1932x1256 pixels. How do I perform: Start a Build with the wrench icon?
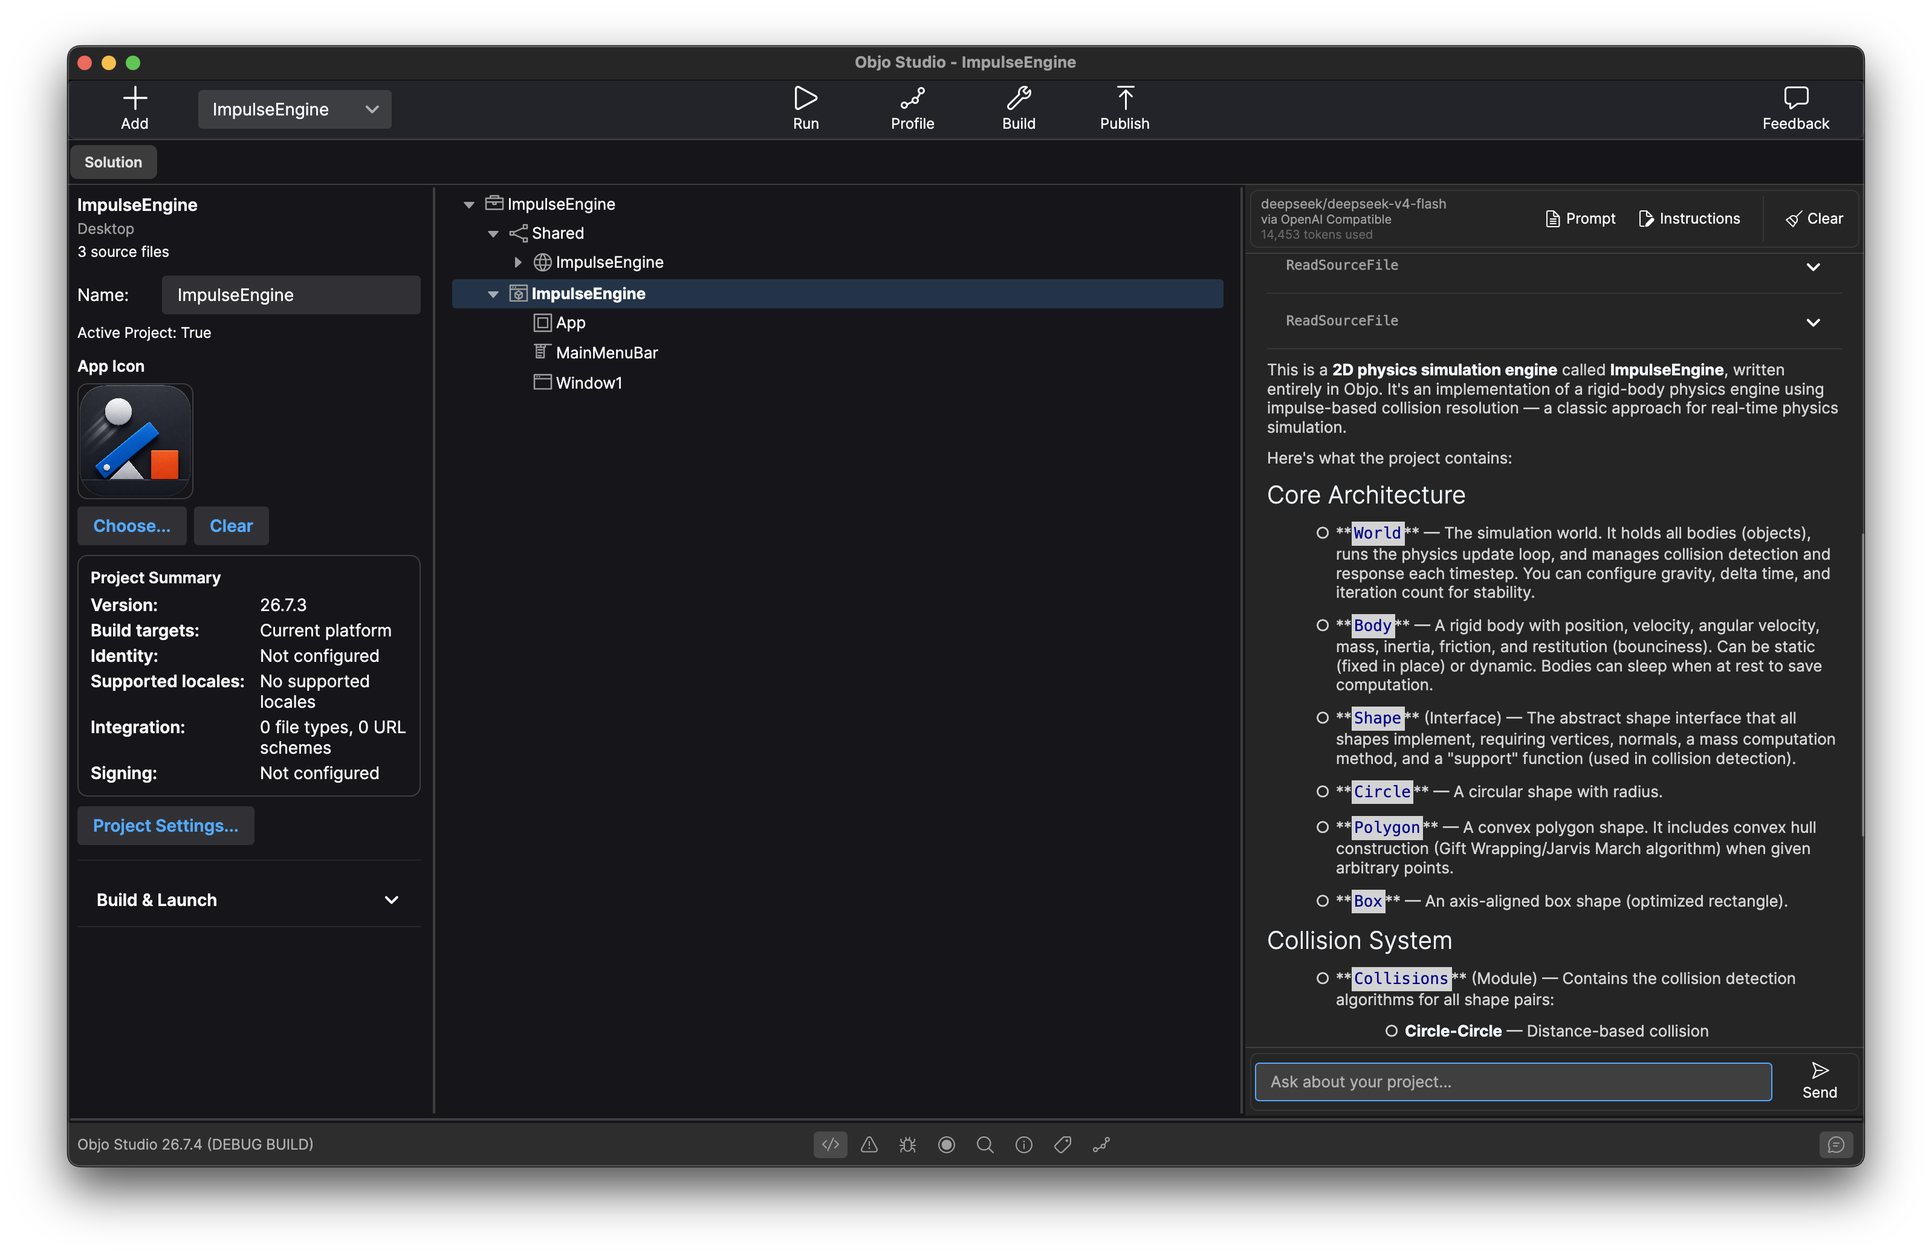click(1018, 99)
